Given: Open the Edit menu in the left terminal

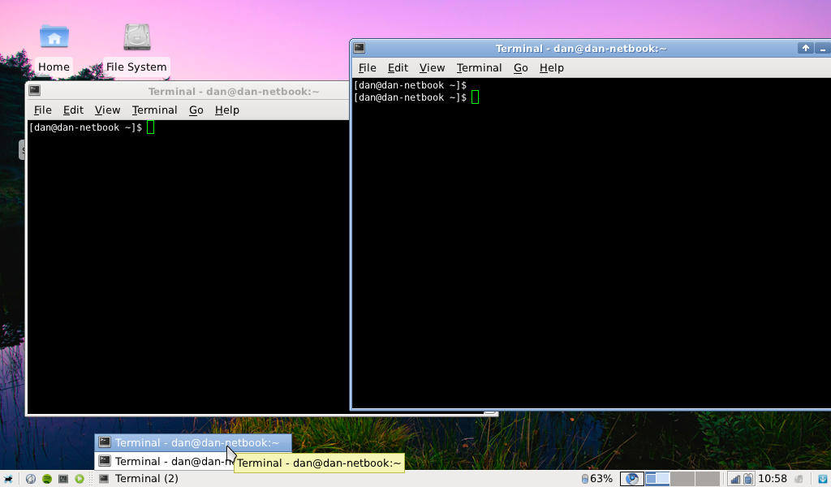Looking at the screenshot, I should [x=73, y=110].
